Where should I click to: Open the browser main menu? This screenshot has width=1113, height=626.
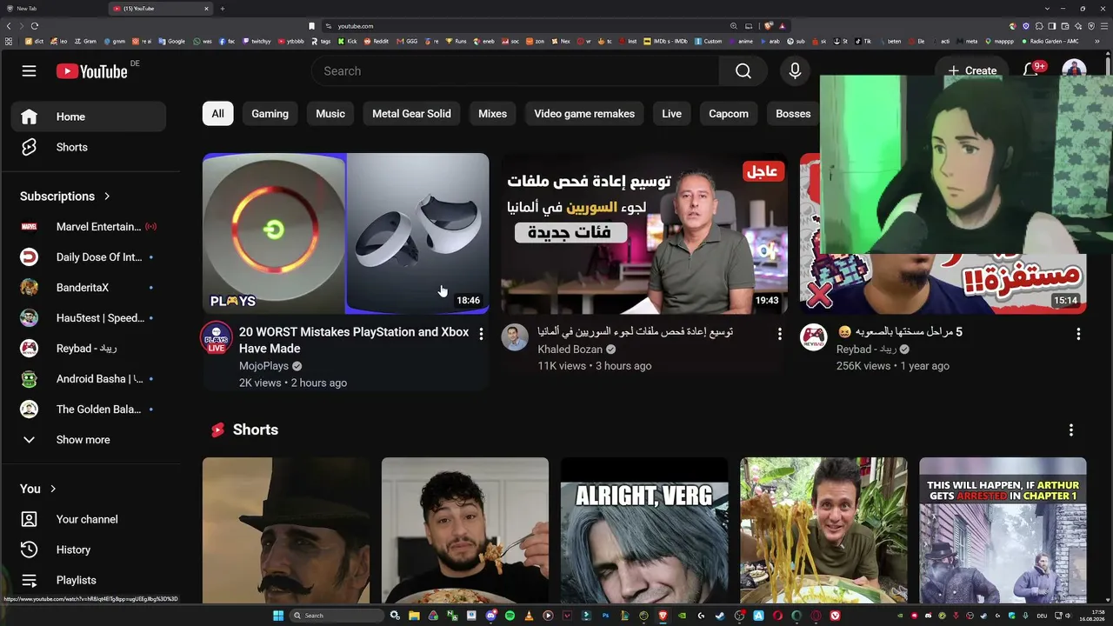pyautogui.click(x=1104, y=26)
